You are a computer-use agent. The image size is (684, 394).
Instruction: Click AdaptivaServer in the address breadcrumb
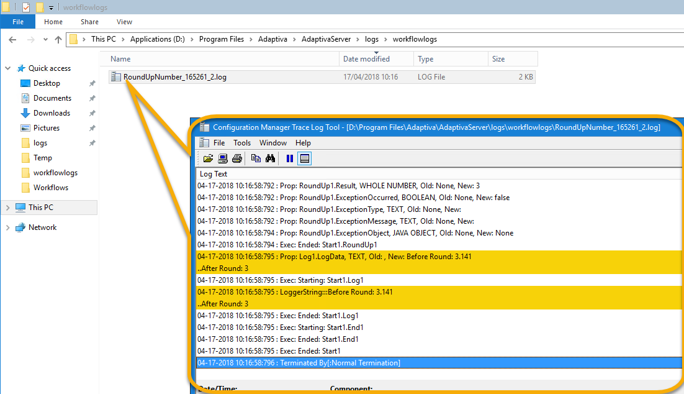(x=326, y=39)
